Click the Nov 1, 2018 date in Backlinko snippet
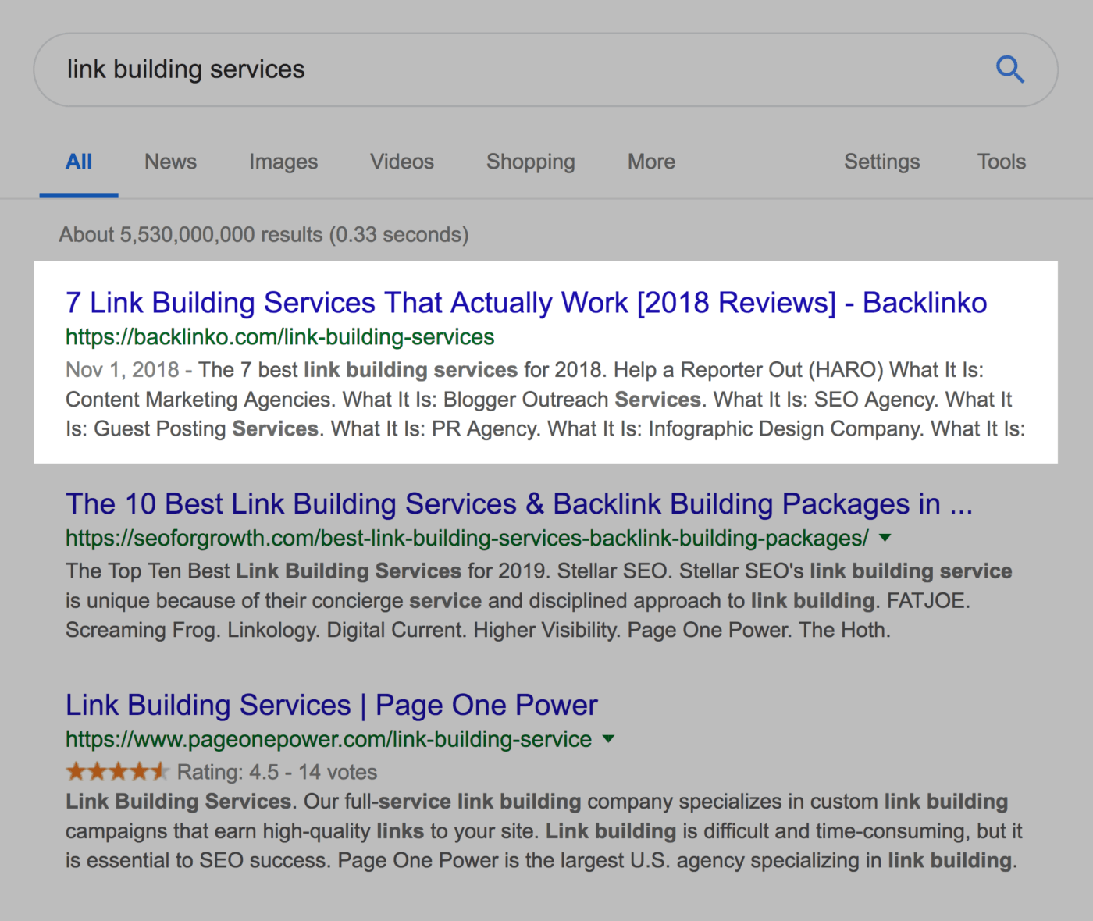The image size is (1093, 921). [x=123, y=370]
